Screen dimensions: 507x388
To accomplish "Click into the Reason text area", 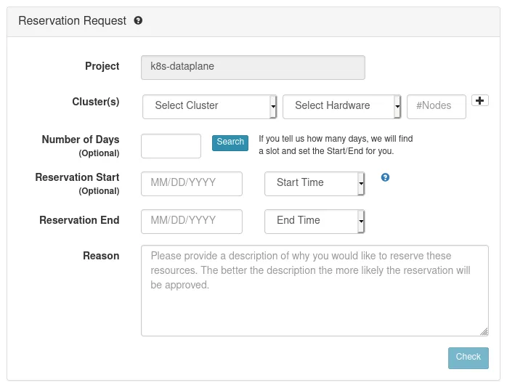I will click(315, 291).
